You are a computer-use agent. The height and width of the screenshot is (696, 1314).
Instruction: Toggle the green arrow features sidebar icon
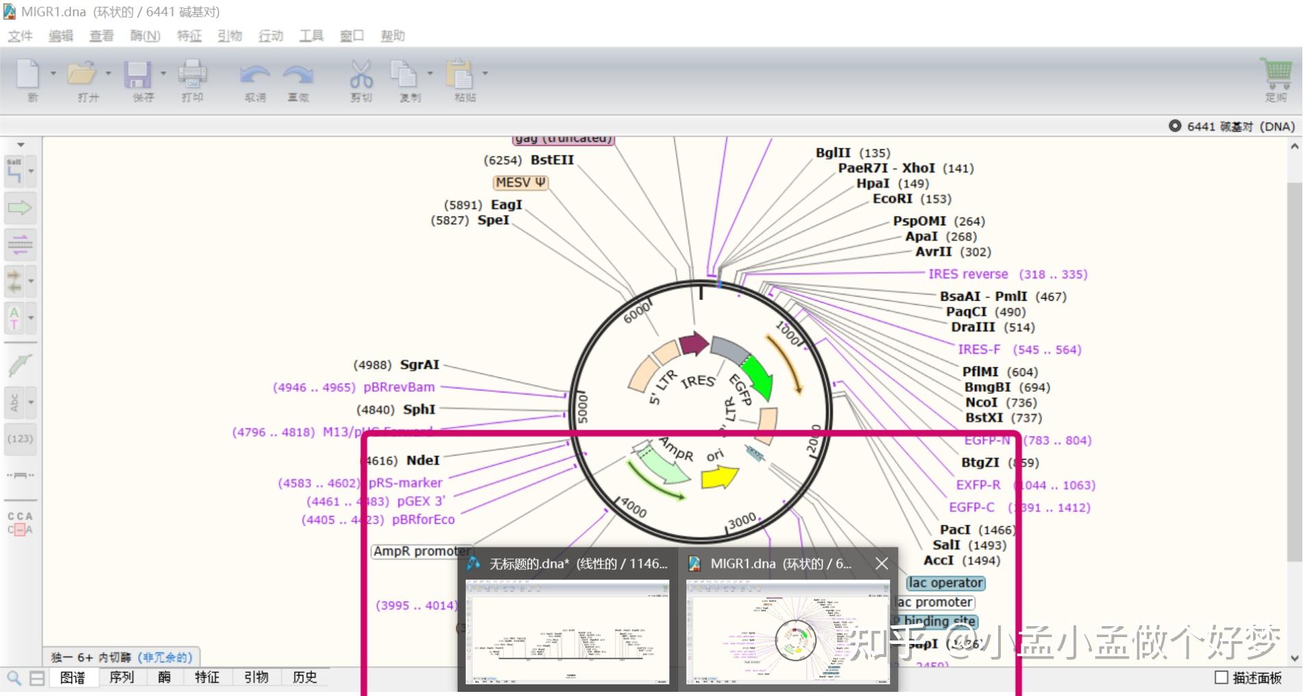(x=20, y=208)
